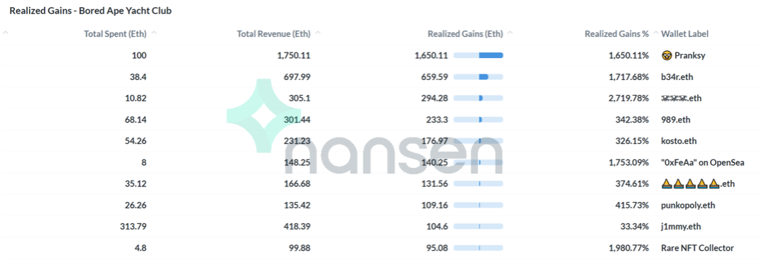Sort by Realized Gains % arrow
The width and height of the screenshot is (761, 265).
[656, 33]
